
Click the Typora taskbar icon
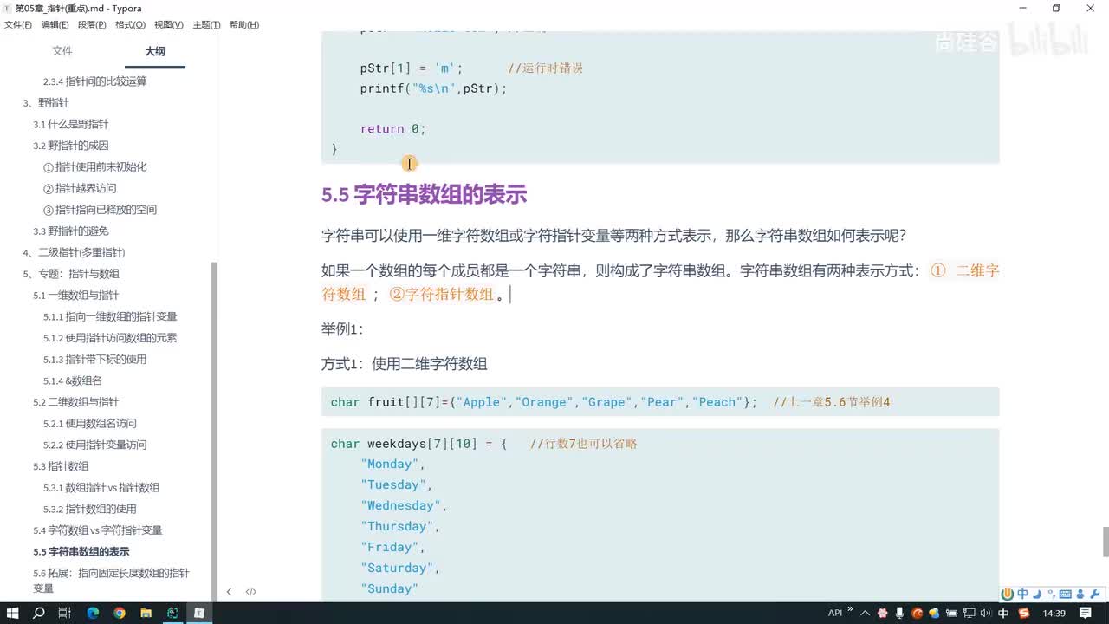click(x=198, y=613)
